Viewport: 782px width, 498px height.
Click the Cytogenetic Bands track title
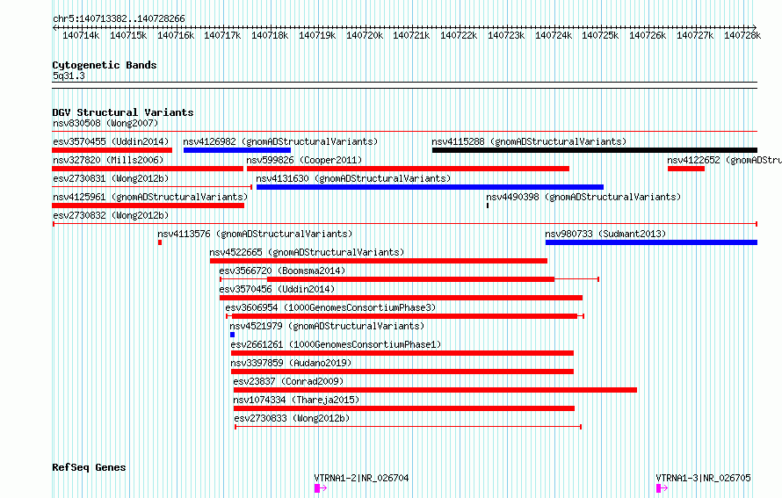pyautogui.click(x=105, y=65)
